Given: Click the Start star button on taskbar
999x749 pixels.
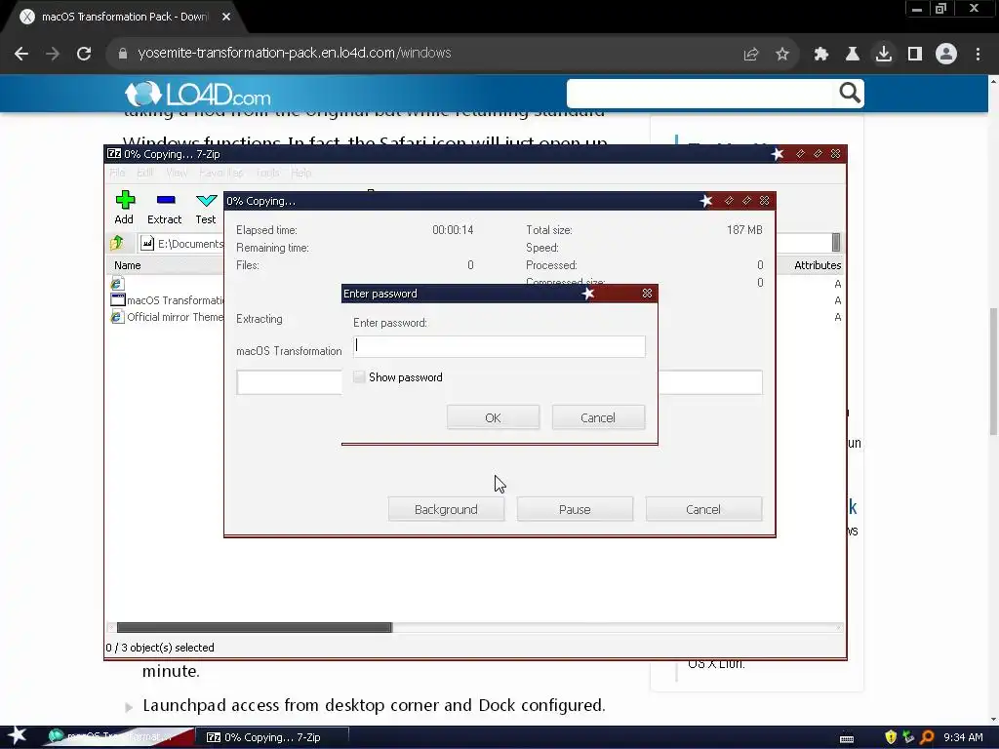Looking at the screenshot, I should point(17,736).
